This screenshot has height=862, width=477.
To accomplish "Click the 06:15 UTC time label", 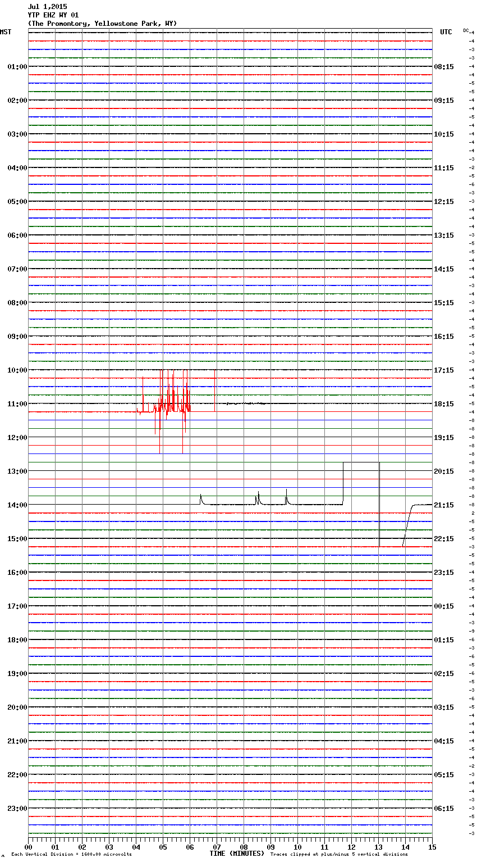I will tap(444, 809).
